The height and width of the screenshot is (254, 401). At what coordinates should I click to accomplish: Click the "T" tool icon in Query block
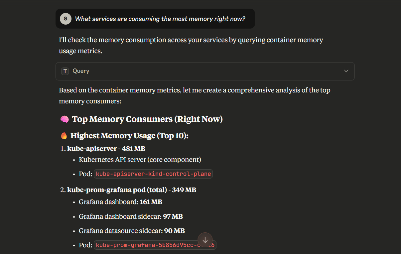coord(65,71)
